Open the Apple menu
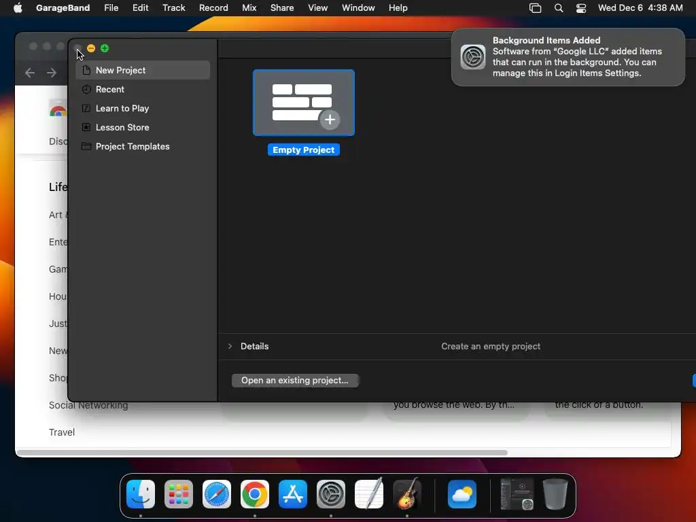The width and height of the screenshot is (696, 522). [18, 7]
